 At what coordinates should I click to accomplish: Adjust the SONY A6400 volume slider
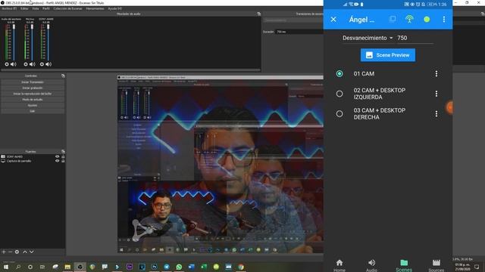48,42
